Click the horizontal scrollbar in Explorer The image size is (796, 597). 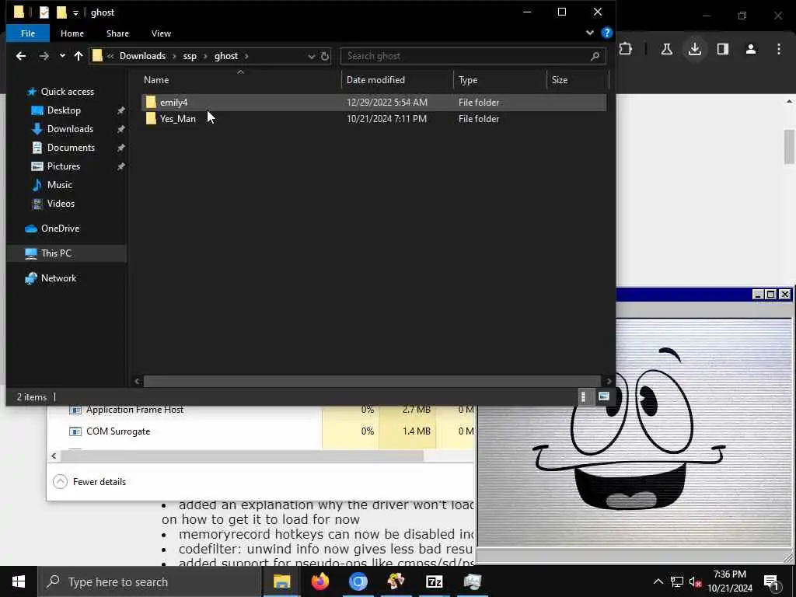372,381
